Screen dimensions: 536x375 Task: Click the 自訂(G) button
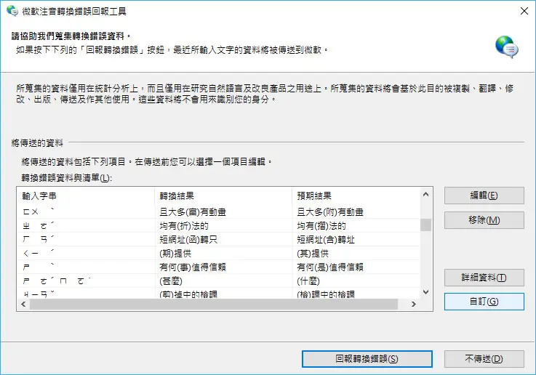click(x=484, y=302)
